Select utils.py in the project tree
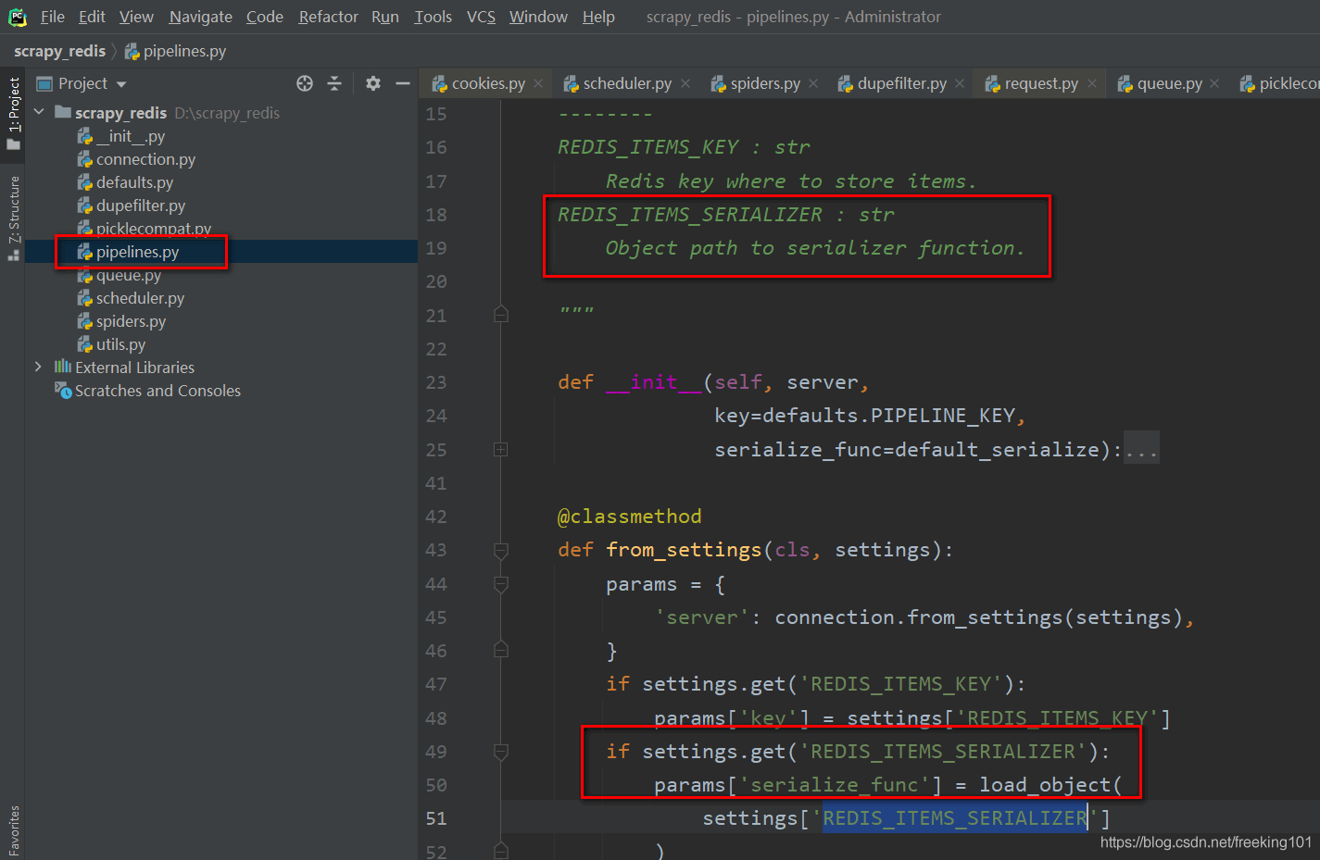This screenshot has width=1320, height=860. 120,344
